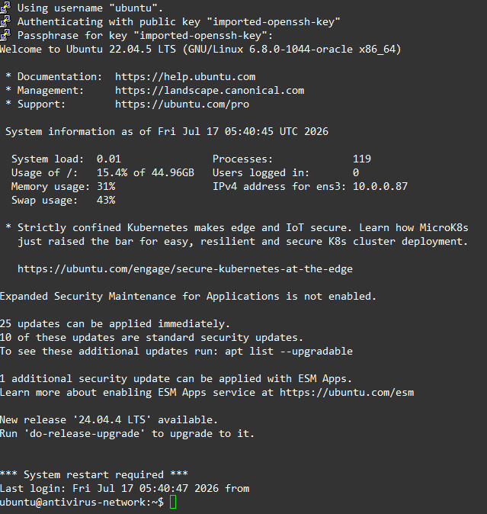Click the 'System restart required' notice
The height and width of the screenshot is (514, 487).
[94, 474]
